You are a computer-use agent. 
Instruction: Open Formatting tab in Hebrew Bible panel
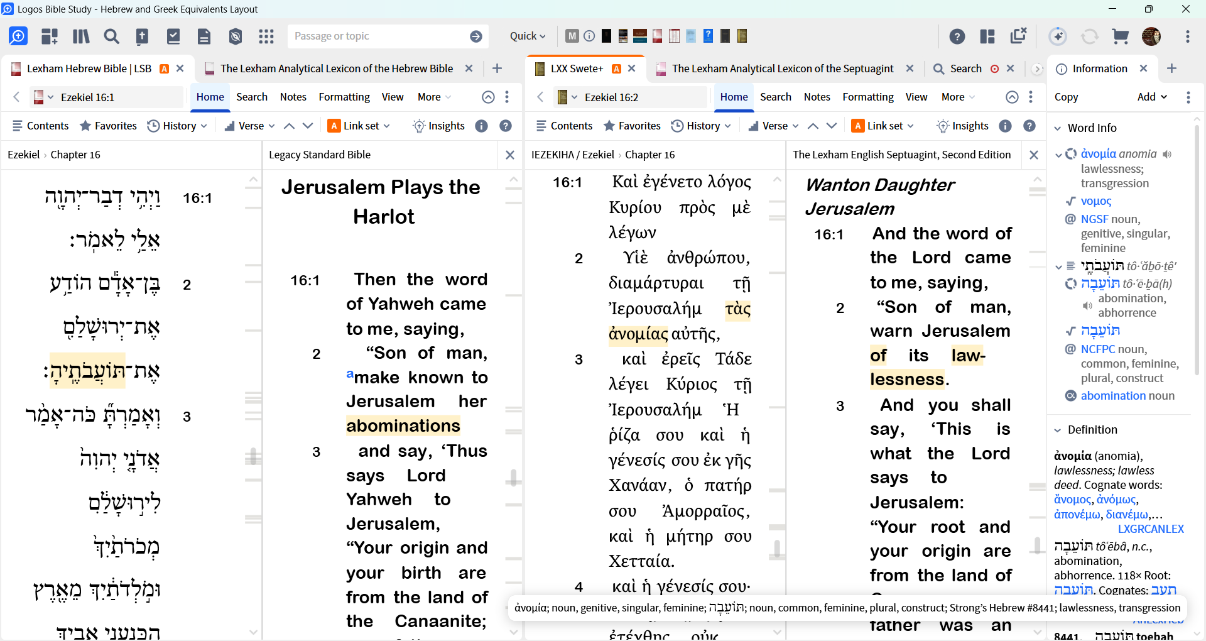click(x=344, y=97)
